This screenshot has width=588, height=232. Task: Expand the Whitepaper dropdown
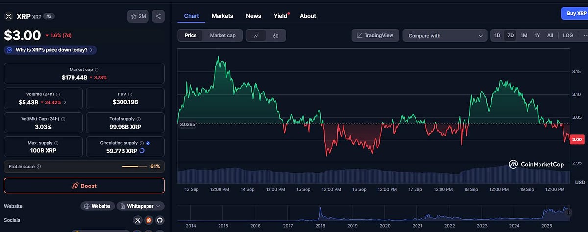pyautogui.click(x=141, y=206)
